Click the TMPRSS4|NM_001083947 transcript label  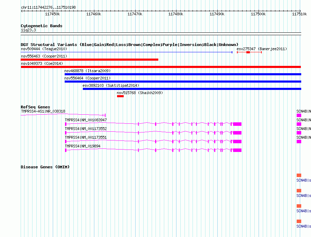pyautogui.click(x=86, y=120)
